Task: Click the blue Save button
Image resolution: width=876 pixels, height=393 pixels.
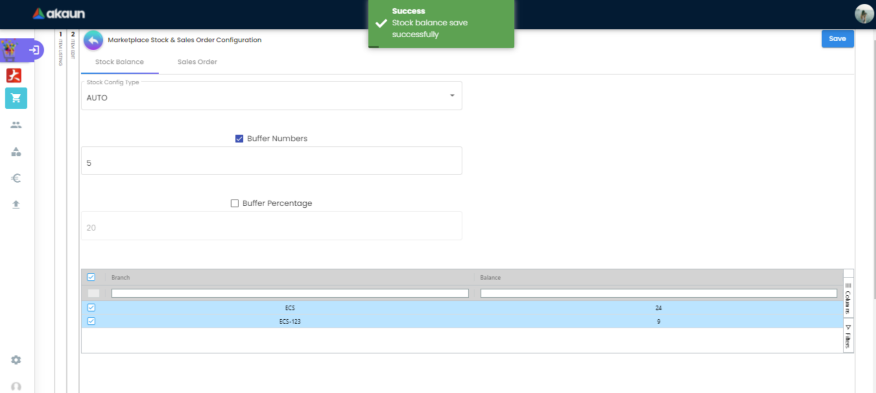Action: [x=837, y=39]
